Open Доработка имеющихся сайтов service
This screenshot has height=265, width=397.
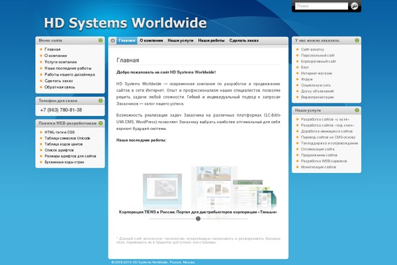point(327,131)
